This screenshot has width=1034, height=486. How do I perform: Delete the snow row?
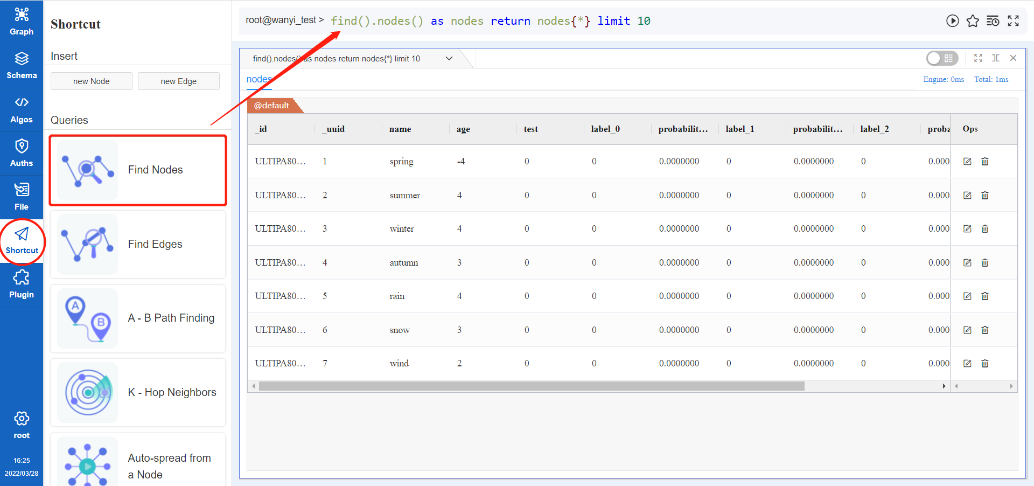pos(985,330)
